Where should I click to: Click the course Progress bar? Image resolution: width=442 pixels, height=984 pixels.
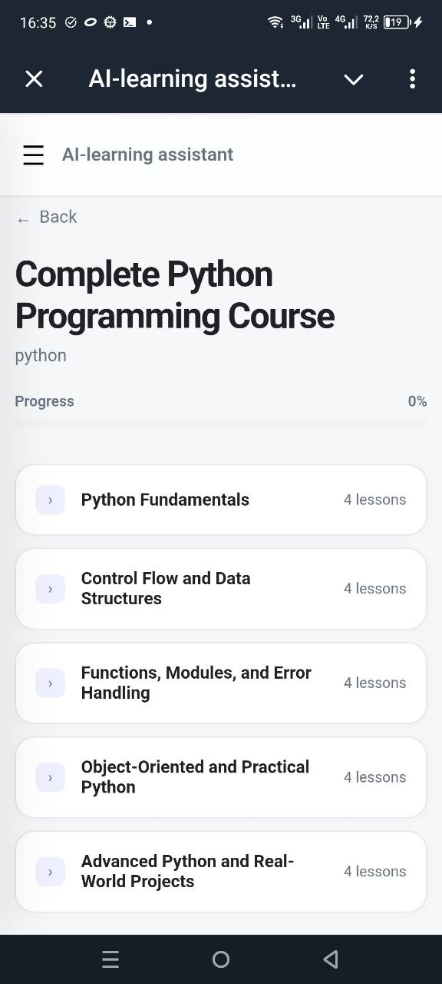coord(221,422)
